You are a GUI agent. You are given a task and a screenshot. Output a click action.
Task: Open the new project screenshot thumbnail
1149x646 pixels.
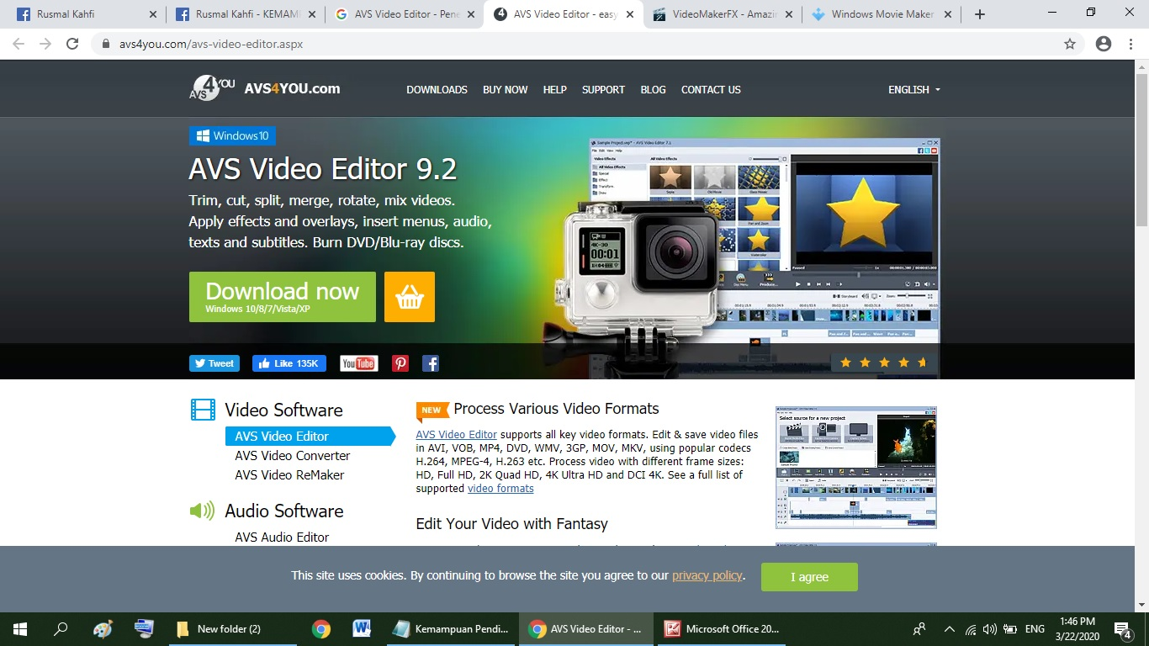click(x=855, y=467)
